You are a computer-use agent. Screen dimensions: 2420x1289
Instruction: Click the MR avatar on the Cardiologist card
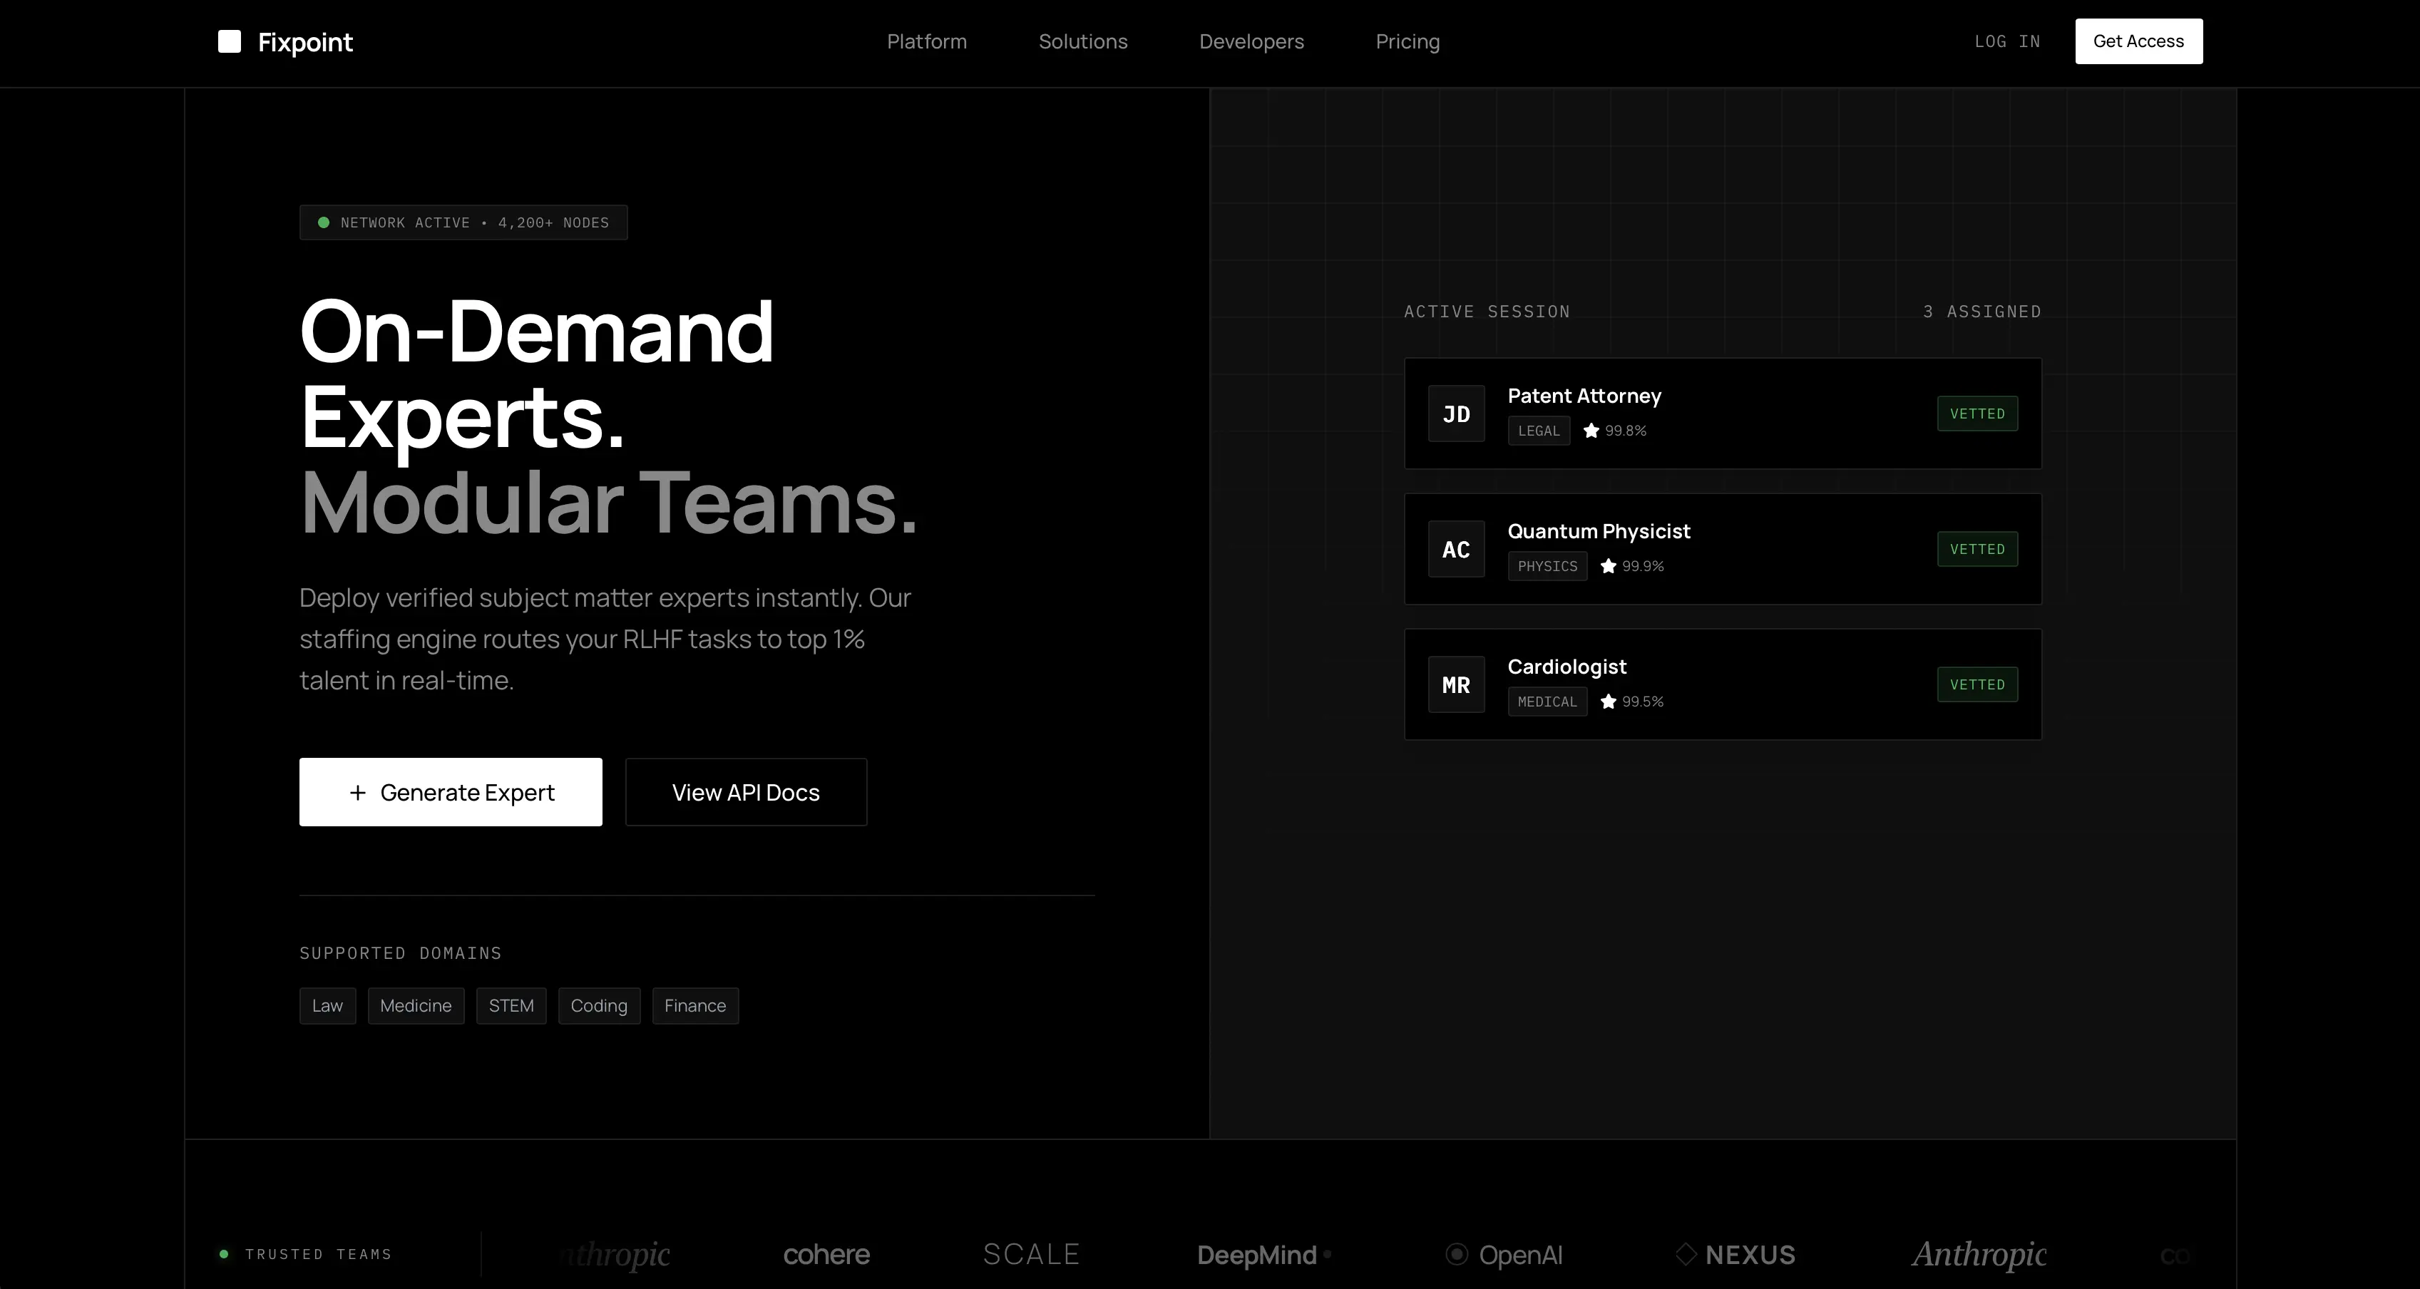(1456, 684)
